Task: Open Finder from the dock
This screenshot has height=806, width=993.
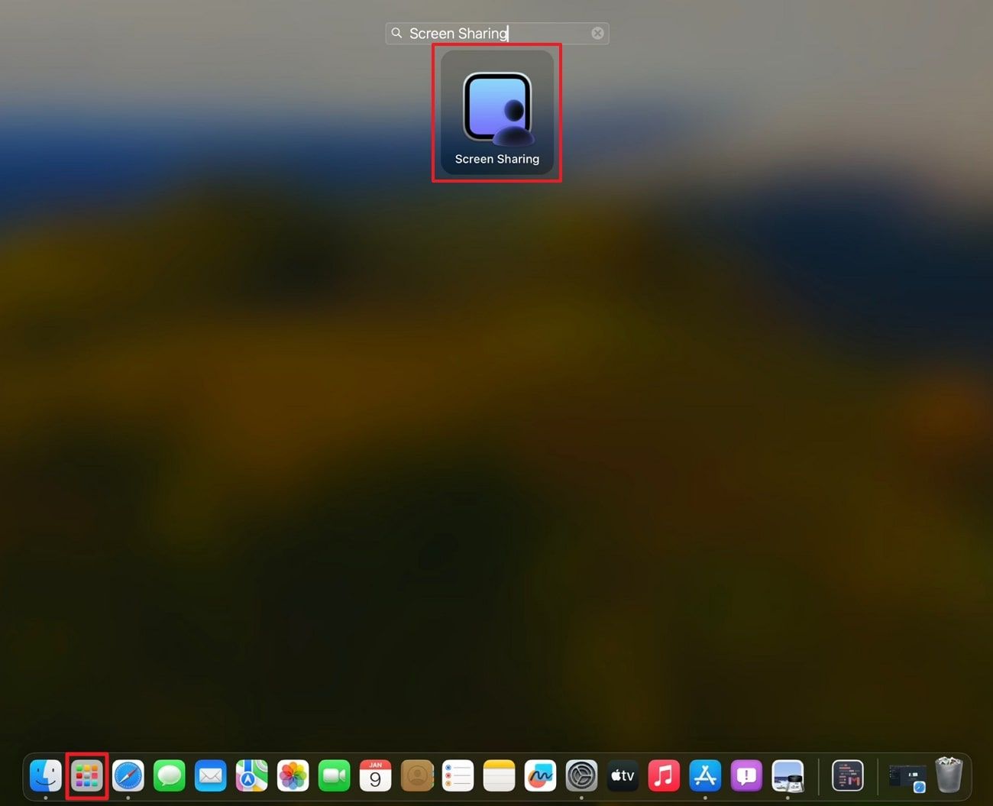Action: [x=46, y=776]
